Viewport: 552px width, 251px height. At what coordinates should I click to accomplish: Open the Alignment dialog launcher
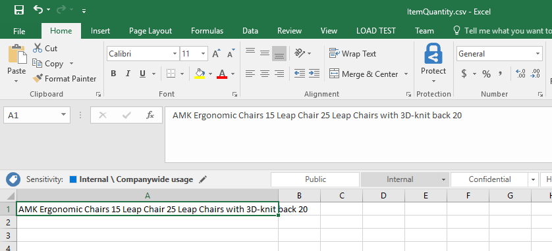(408, 94)
